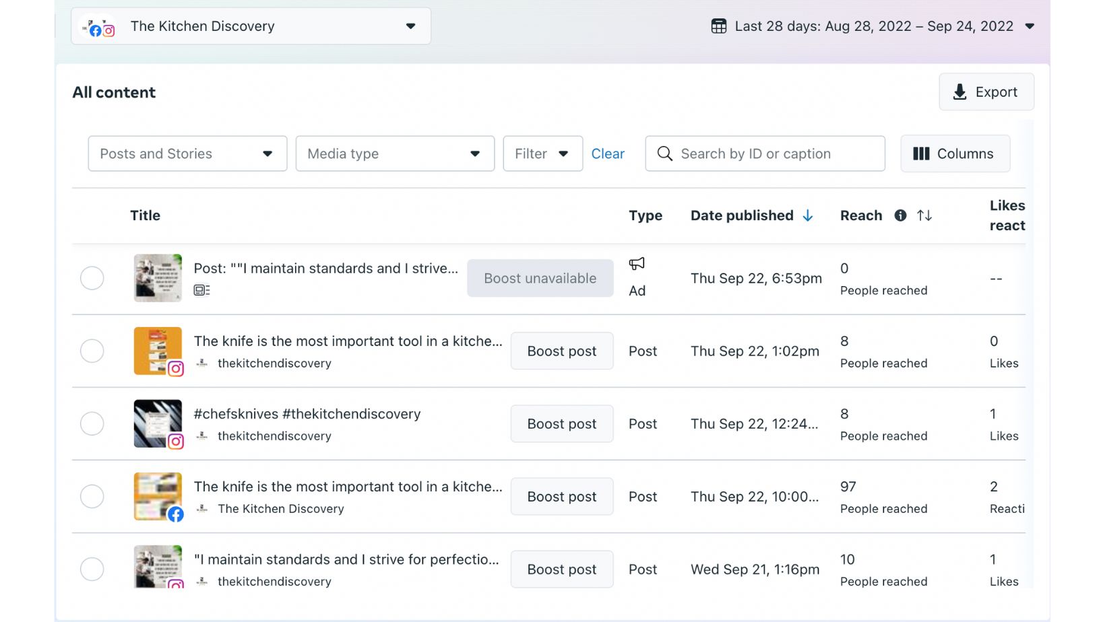The height and width of the screenshot is (622, 1105).
Task: Click the Clear filters link
Action: tap(608, 153)
